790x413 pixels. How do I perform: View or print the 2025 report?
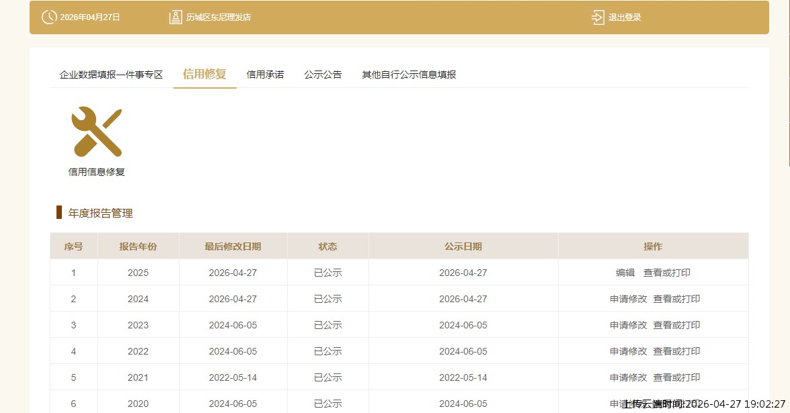[667, 273]
